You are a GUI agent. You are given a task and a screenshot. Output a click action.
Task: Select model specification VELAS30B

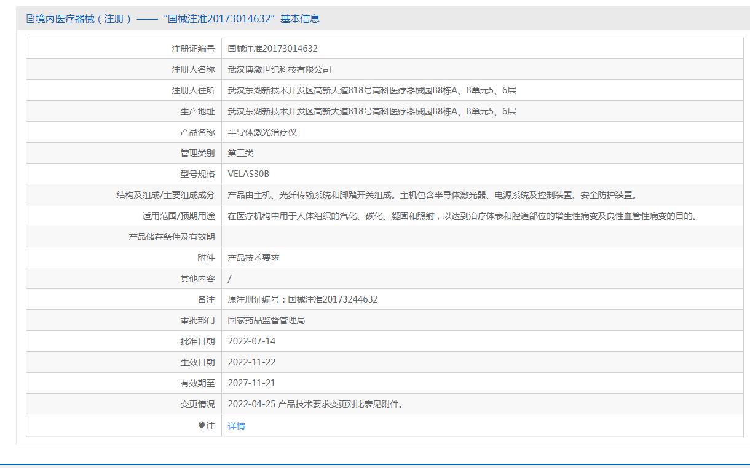(248, 174)
